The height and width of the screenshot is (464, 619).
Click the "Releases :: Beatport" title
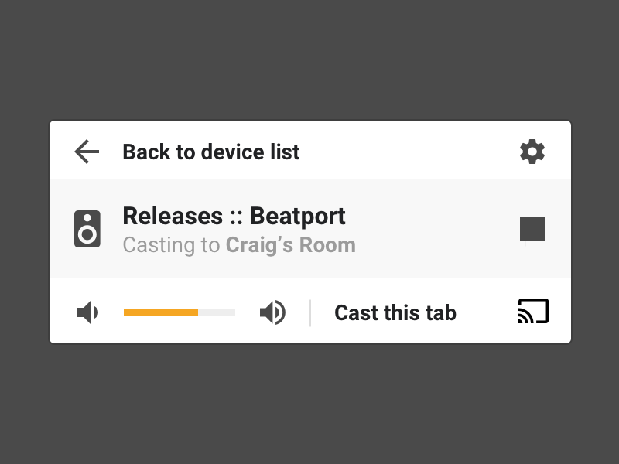click(234, 216)
